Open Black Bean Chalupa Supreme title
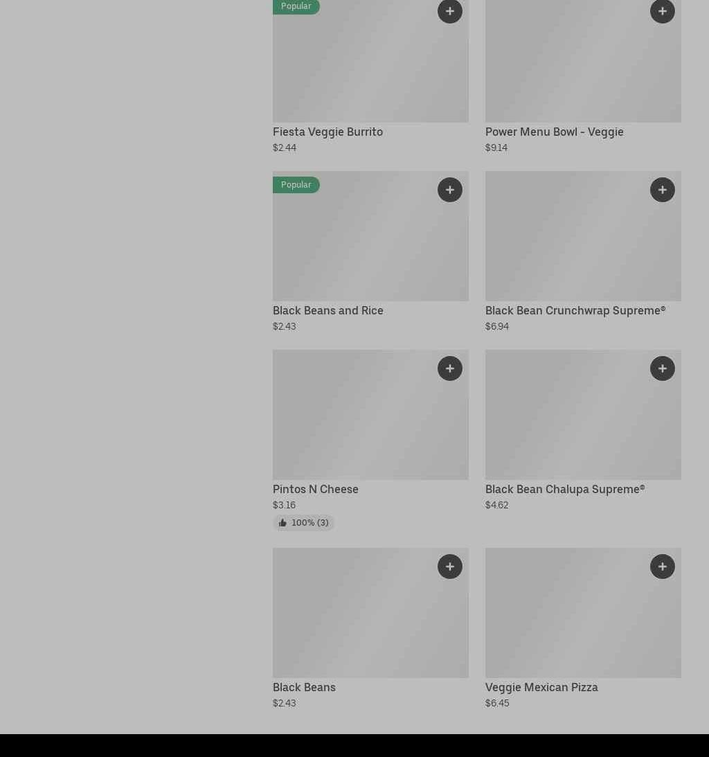The image size is (709, 757). [x=564, y=489]
